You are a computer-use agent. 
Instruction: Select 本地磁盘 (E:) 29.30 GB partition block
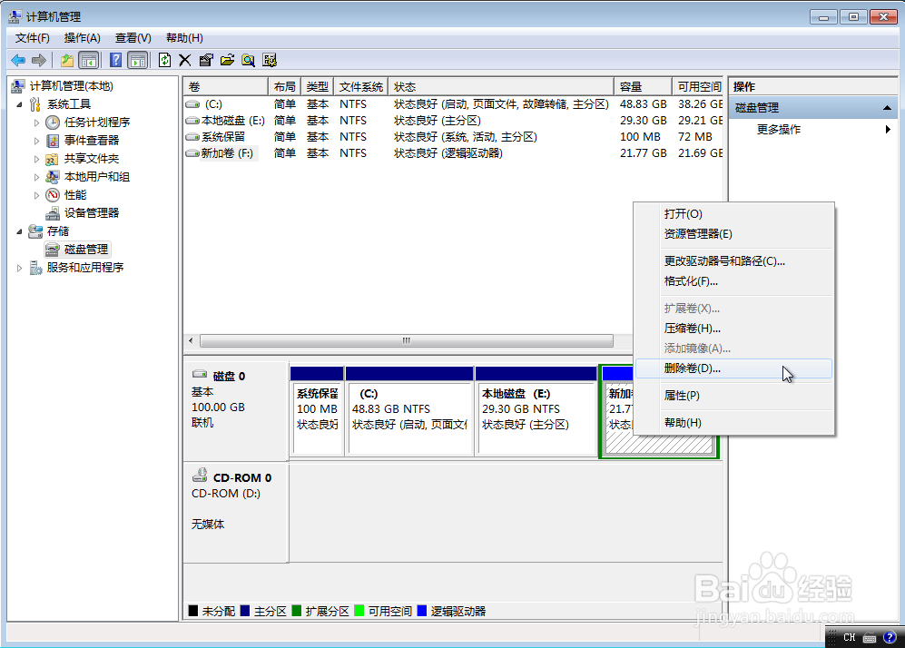[536, 411]
